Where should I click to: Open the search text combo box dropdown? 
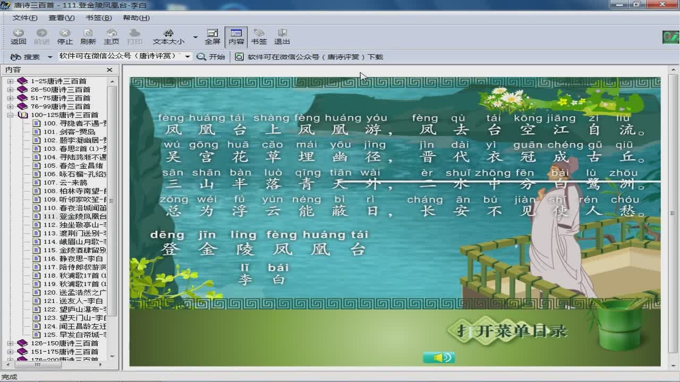187,57
